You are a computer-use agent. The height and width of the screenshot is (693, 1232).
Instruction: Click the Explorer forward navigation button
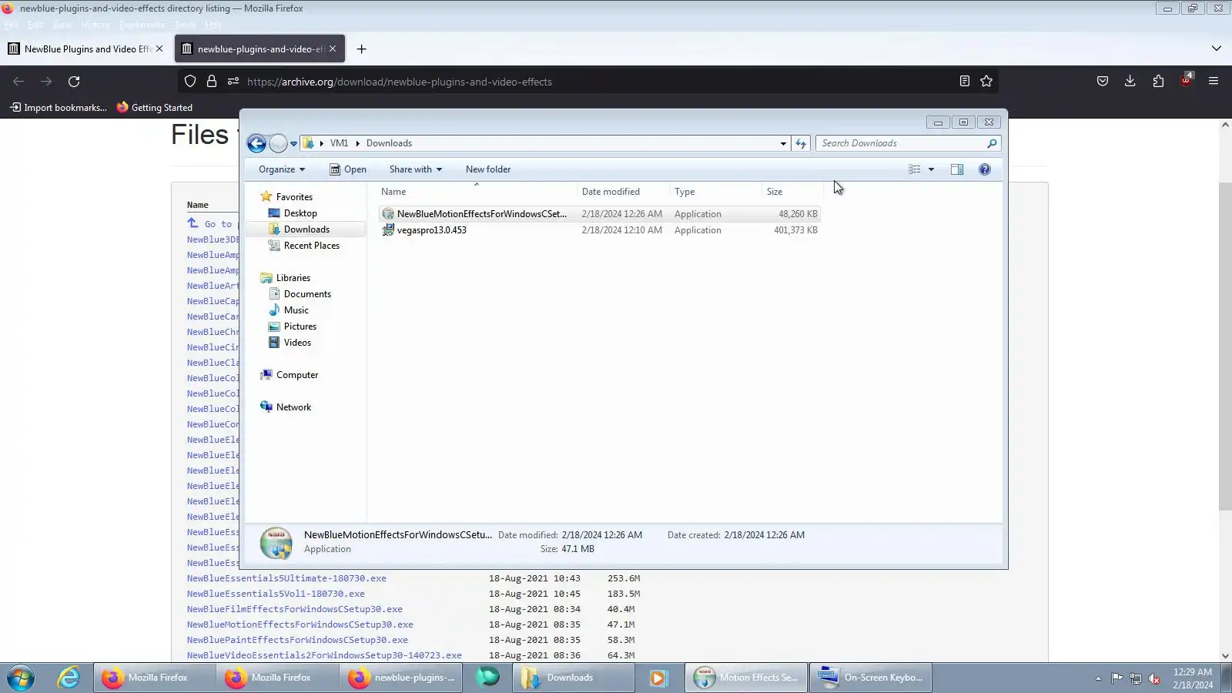[x=278, y=143]
